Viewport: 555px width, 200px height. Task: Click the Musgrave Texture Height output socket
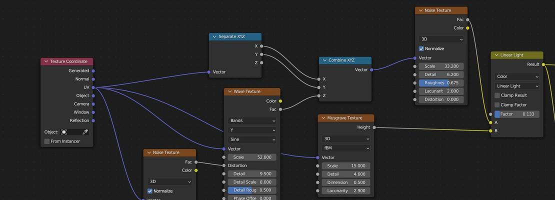click(374, 127)
